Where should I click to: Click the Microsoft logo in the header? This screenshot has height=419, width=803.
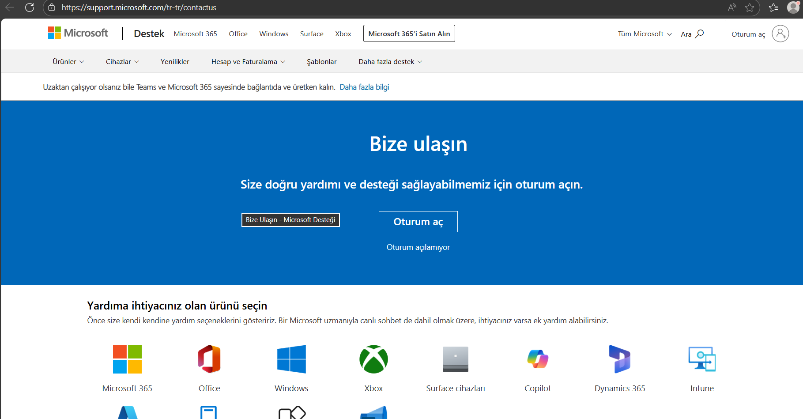(78, 33)
